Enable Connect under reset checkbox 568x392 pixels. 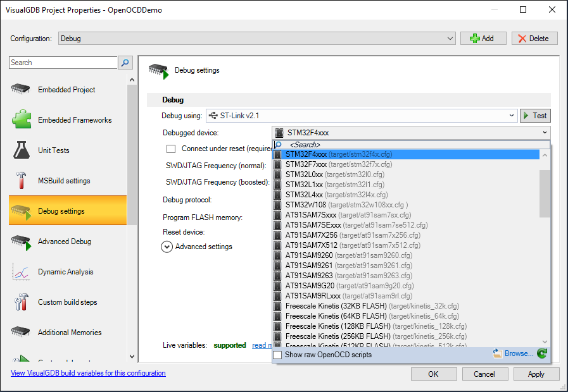click(x=171, y=149)
